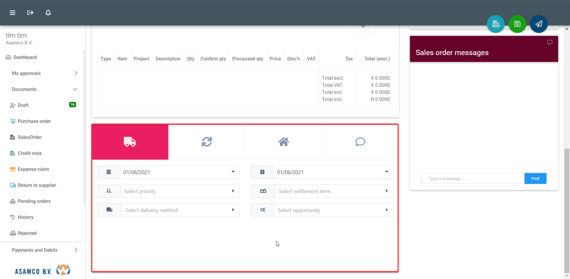The width and height of the screenshot is (570, 279).
Task: Expand the Select settlement term dropdown
Action: point(331,191)
